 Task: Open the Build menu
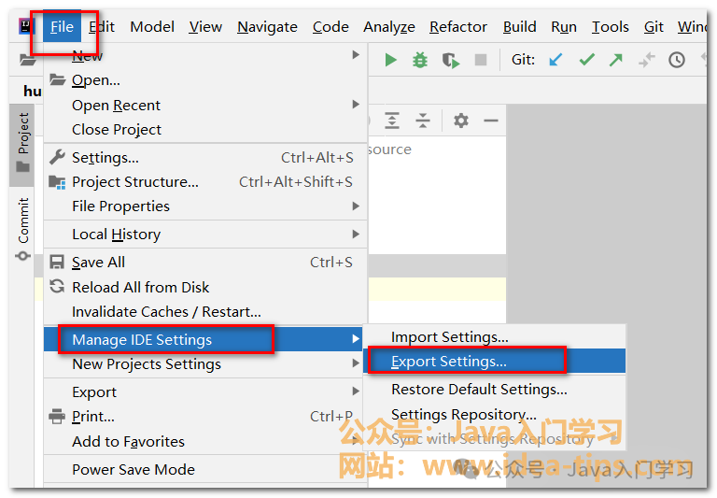pos(519,26)
